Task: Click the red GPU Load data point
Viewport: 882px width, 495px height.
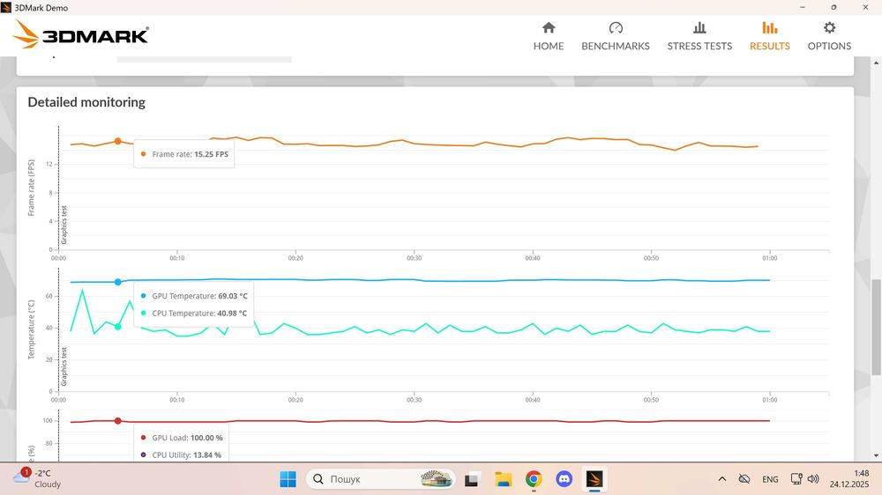Action: 117,421
